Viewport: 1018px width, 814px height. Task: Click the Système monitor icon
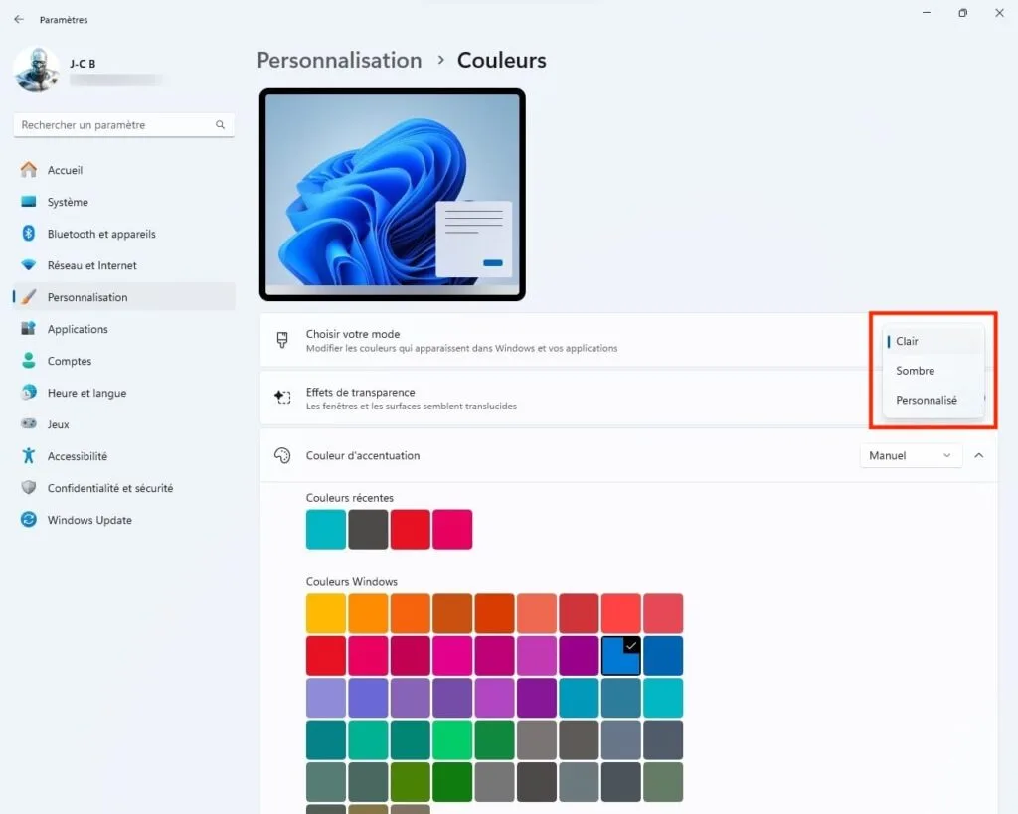[x=29, y=201]
